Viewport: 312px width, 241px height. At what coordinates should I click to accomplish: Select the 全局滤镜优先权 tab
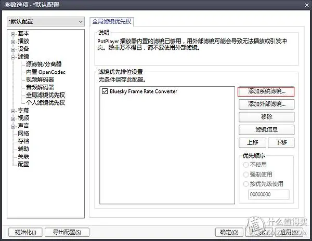(x=112, y=22)
